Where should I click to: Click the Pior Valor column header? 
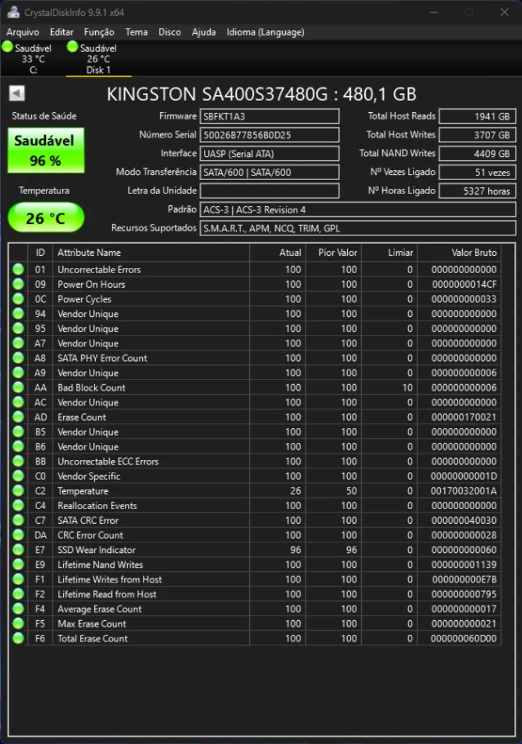coord(333,252)
